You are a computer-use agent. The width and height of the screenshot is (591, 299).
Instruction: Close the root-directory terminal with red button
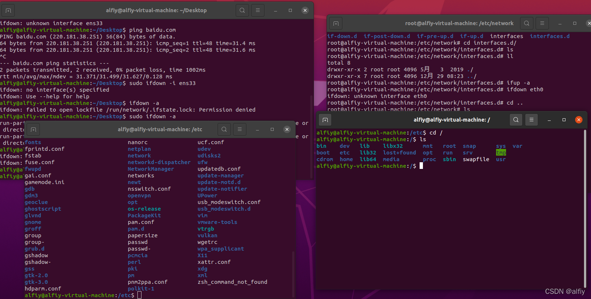coord(579,120)
